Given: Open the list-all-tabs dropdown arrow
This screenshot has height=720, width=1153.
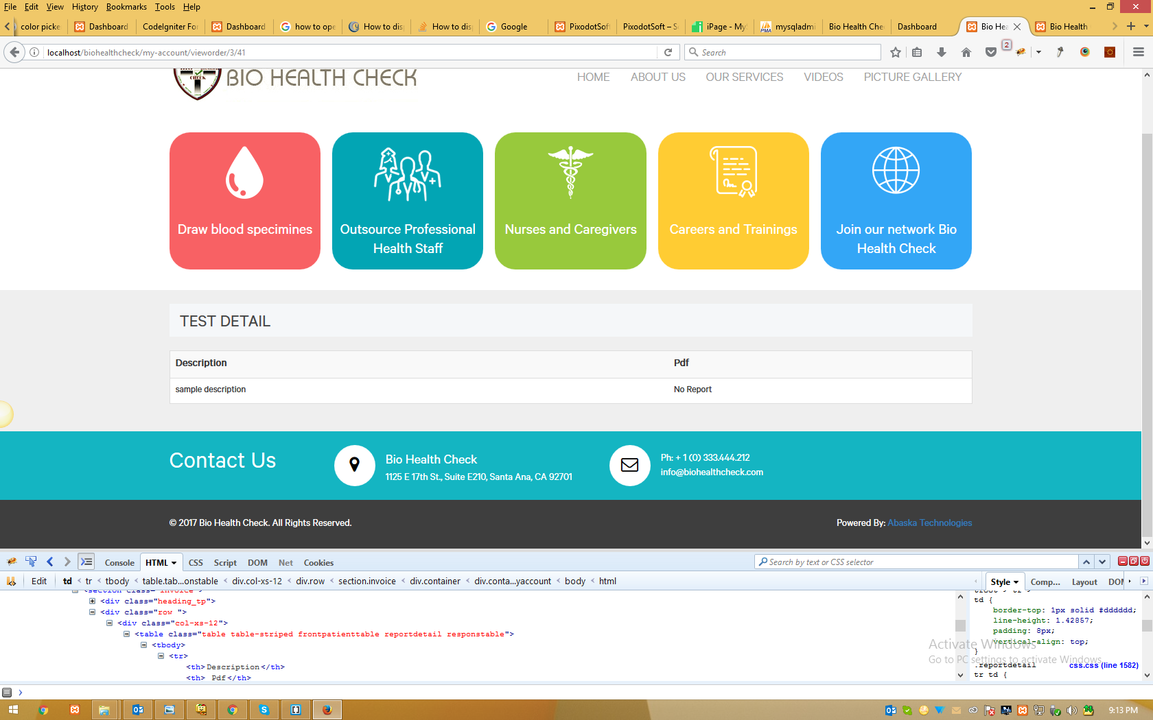Looking at the screenshot, I should tap(1146, 27).
